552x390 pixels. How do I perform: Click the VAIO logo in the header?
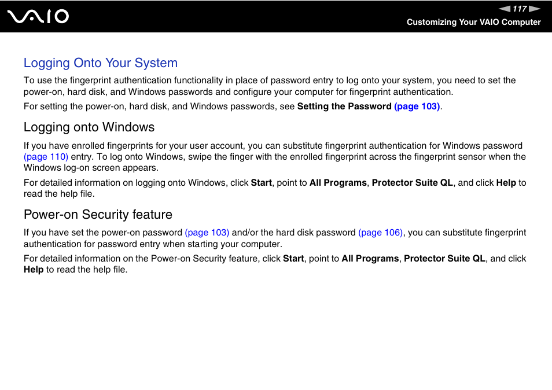click(x=38, y=16)
